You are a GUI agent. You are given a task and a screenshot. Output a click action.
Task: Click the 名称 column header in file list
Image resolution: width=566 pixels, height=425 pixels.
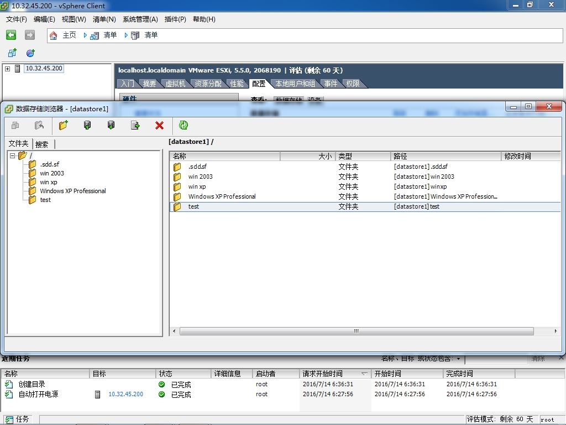pos(224,156)
